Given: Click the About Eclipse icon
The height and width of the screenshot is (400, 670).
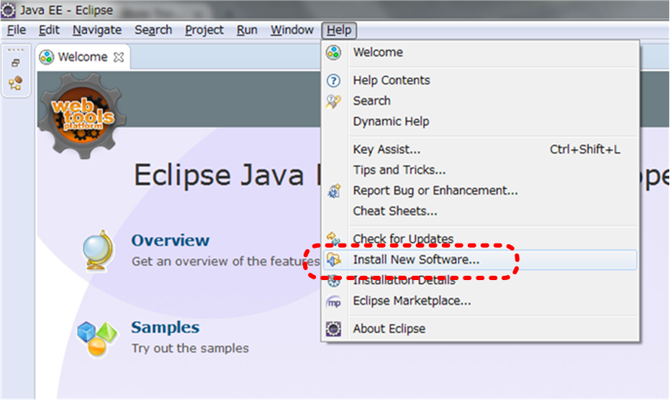Looking at the screenshot, I should (334, 329).
